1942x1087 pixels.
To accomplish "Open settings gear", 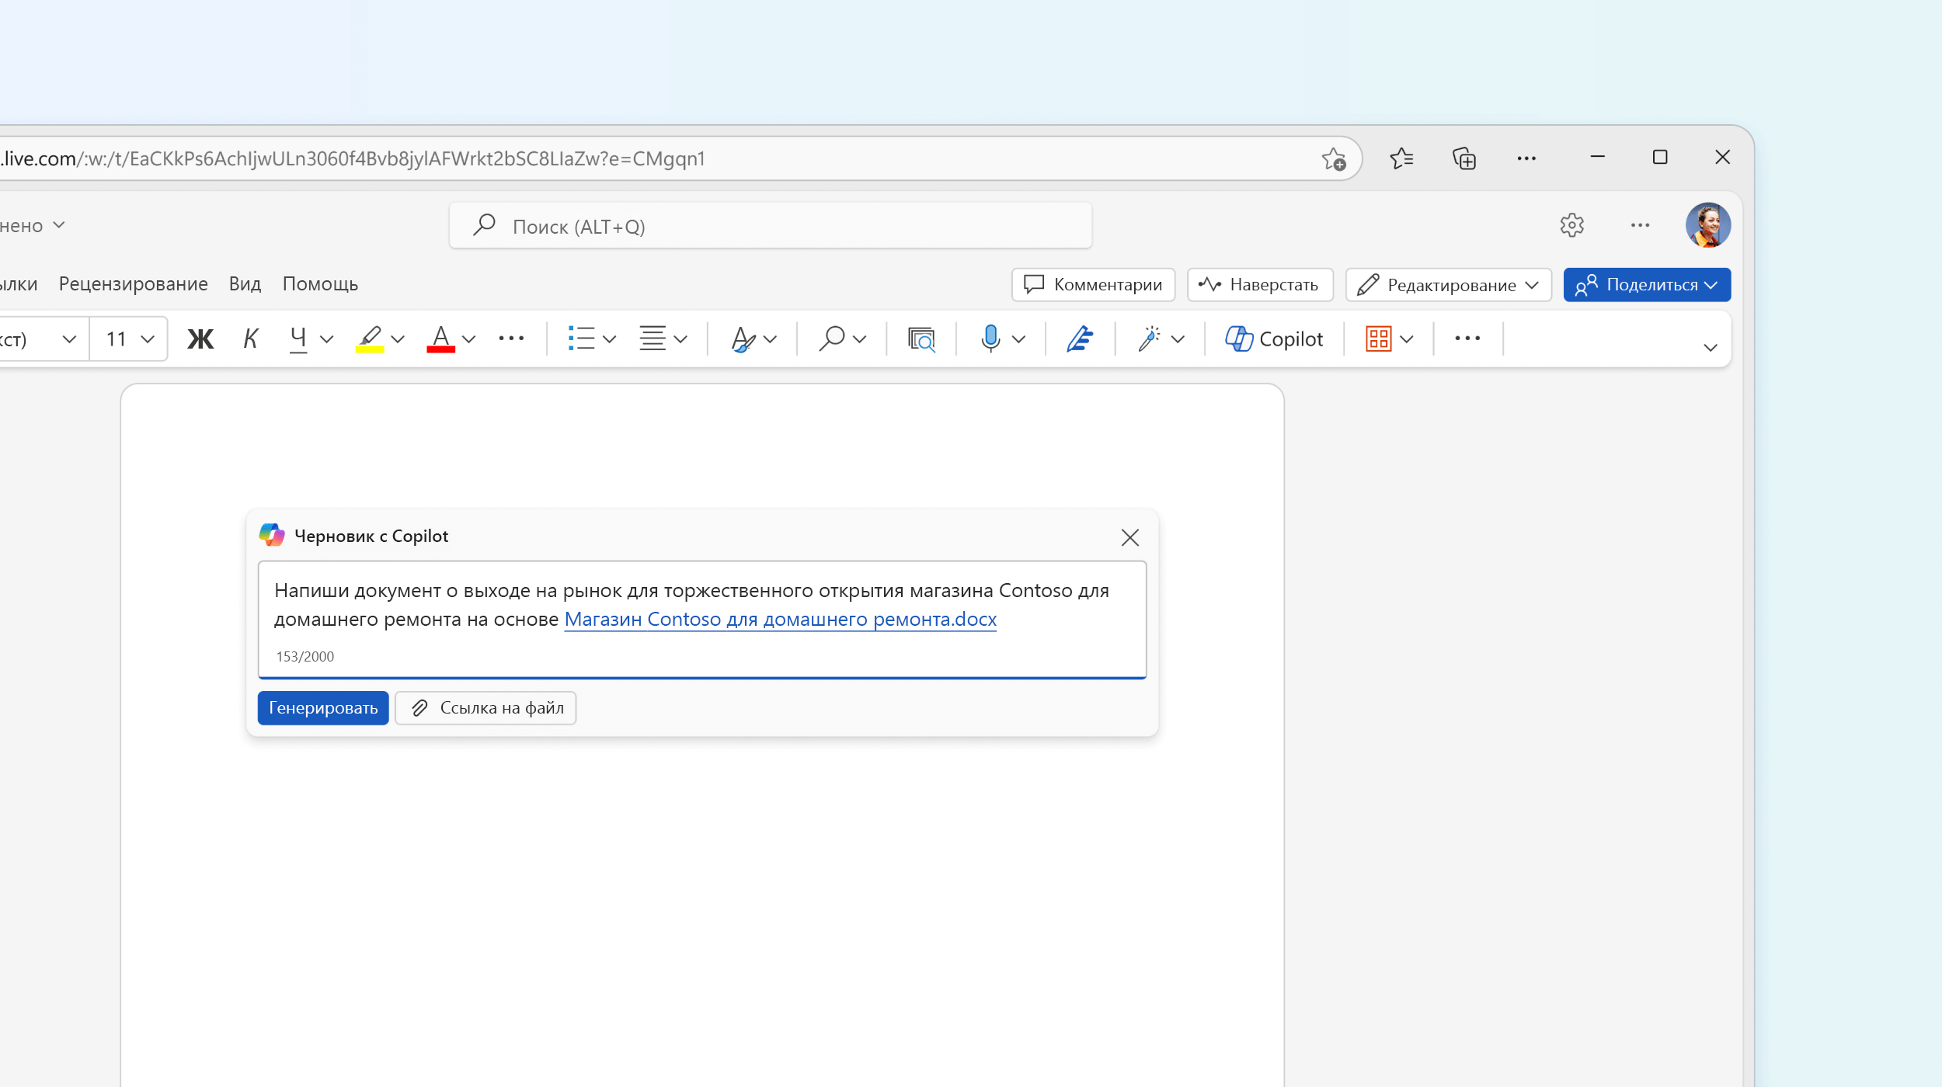I will pyautogui.click(x=1571, y=225).
